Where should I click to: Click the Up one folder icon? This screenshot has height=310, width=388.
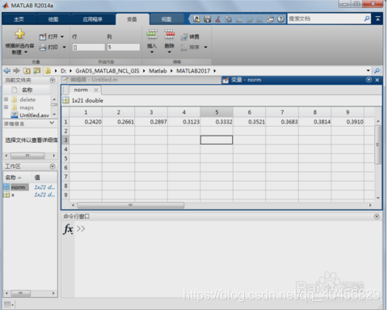point(27,71)
